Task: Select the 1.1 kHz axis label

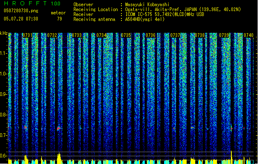Action: (x=4, y=53)
